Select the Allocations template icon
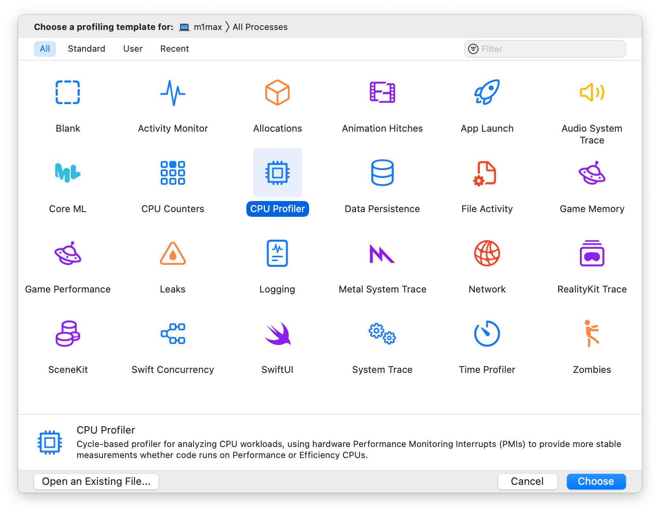This screenshot has width=660, height=514. 277,93
